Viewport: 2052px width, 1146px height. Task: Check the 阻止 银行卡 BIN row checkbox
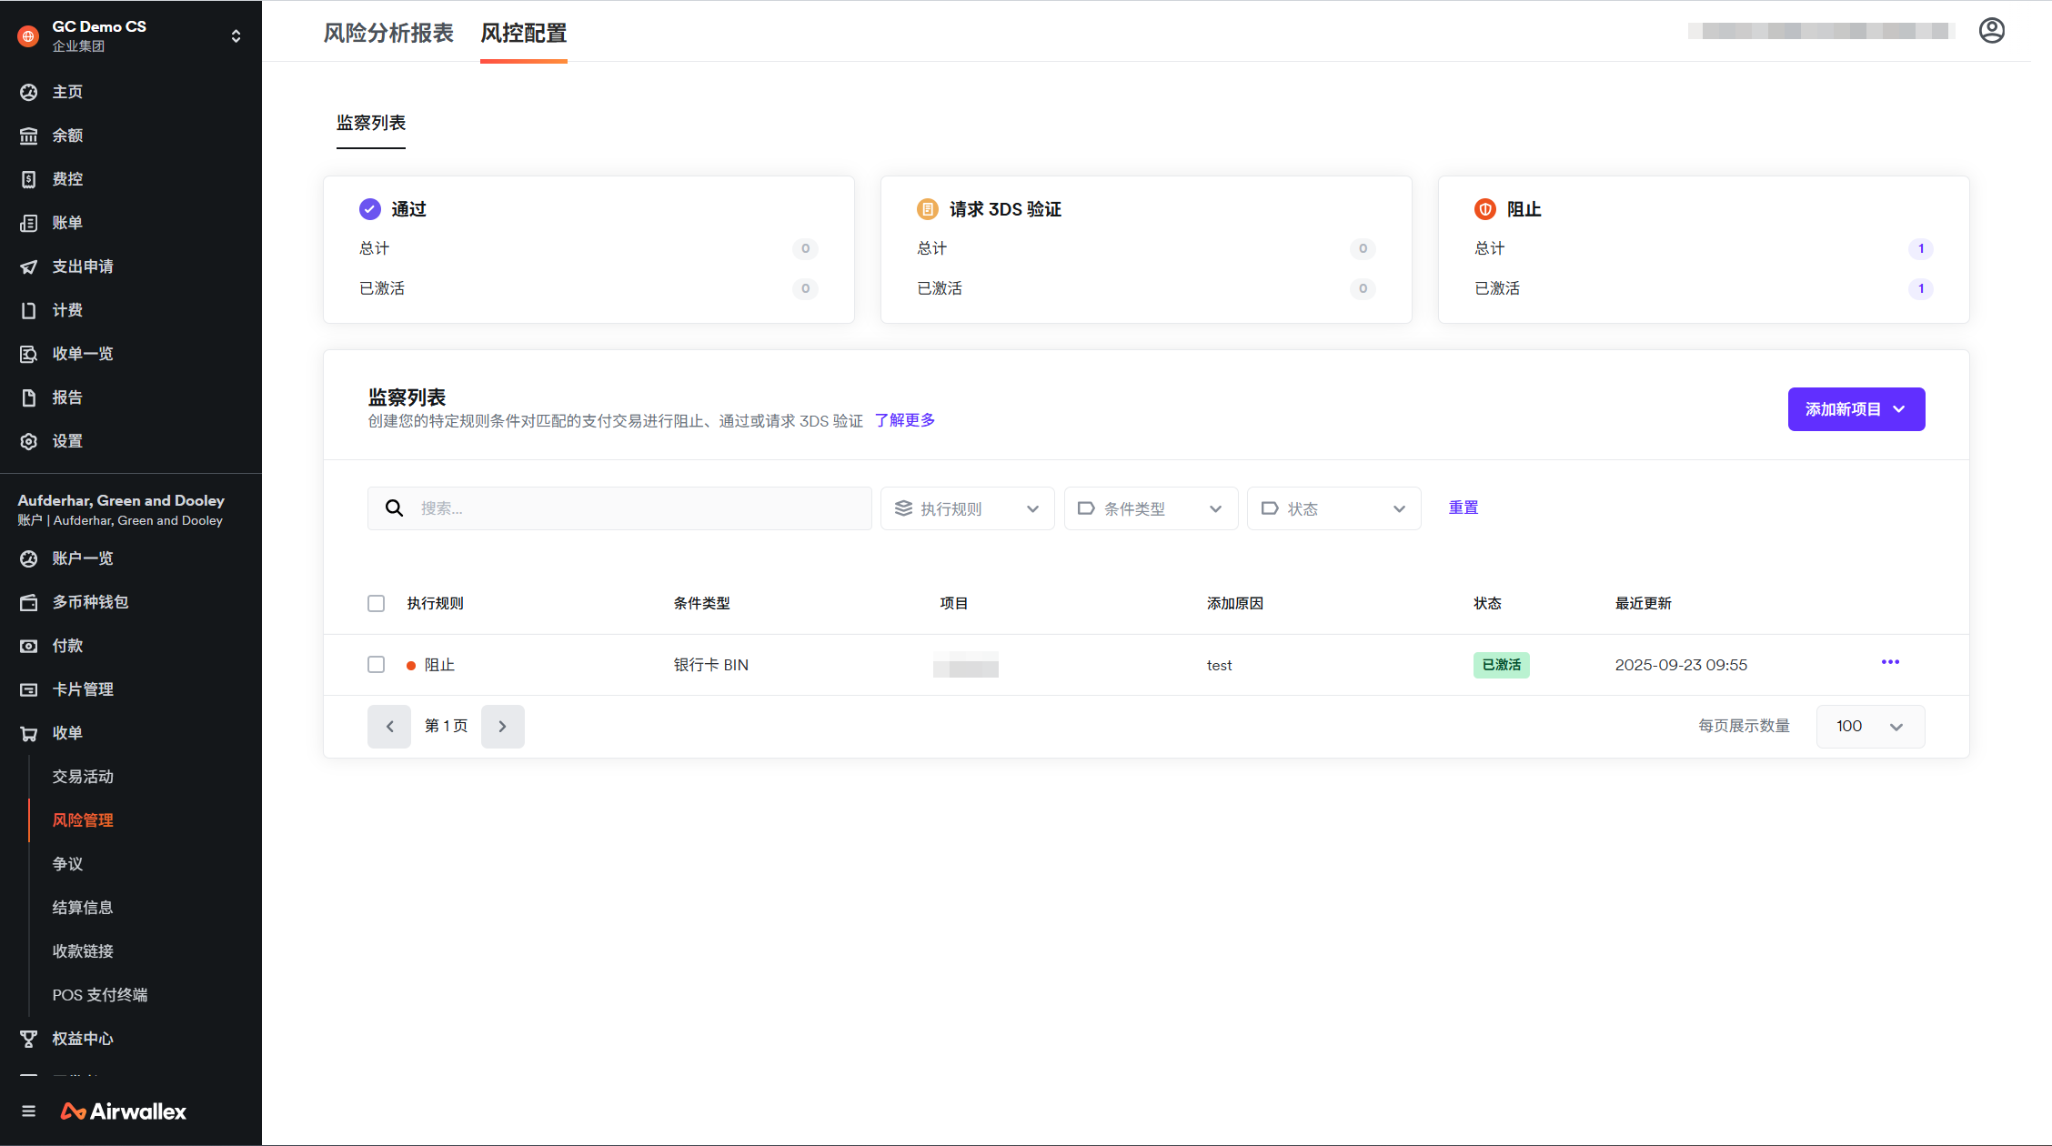(x=376, y=665)
